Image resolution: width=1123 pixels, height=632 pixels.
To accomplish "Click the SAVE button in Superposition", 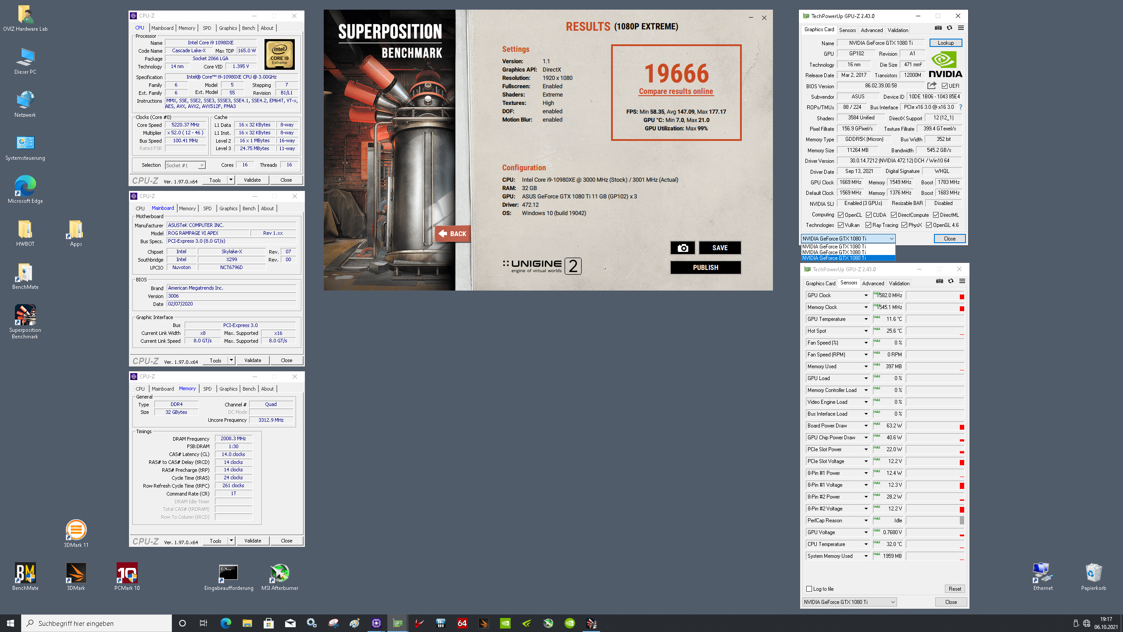I will [x=720, y=248].
